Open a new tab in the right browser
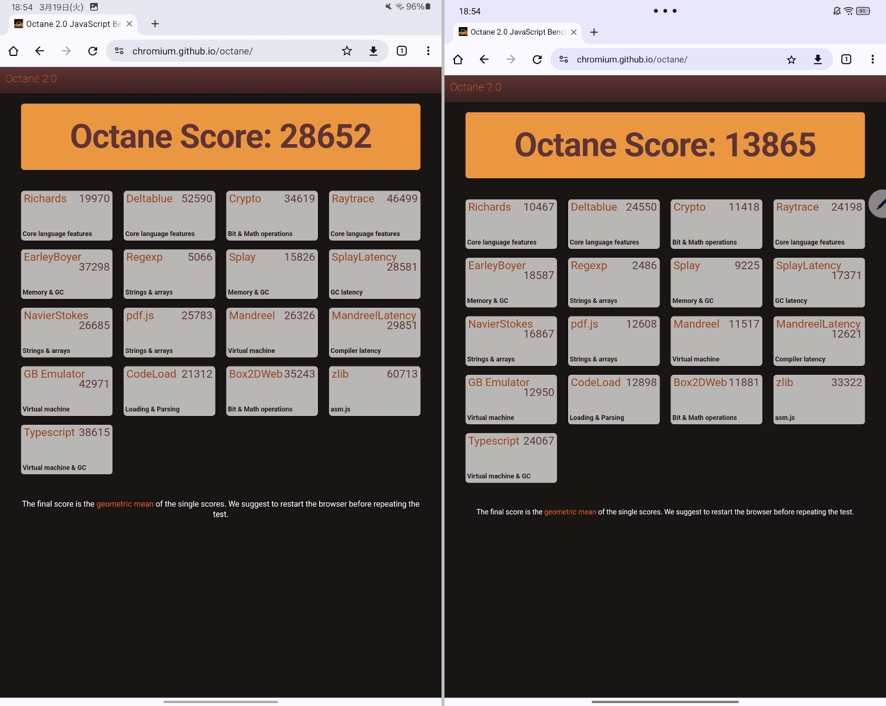This screenshot has height=706, width=886. click(593, 32)
